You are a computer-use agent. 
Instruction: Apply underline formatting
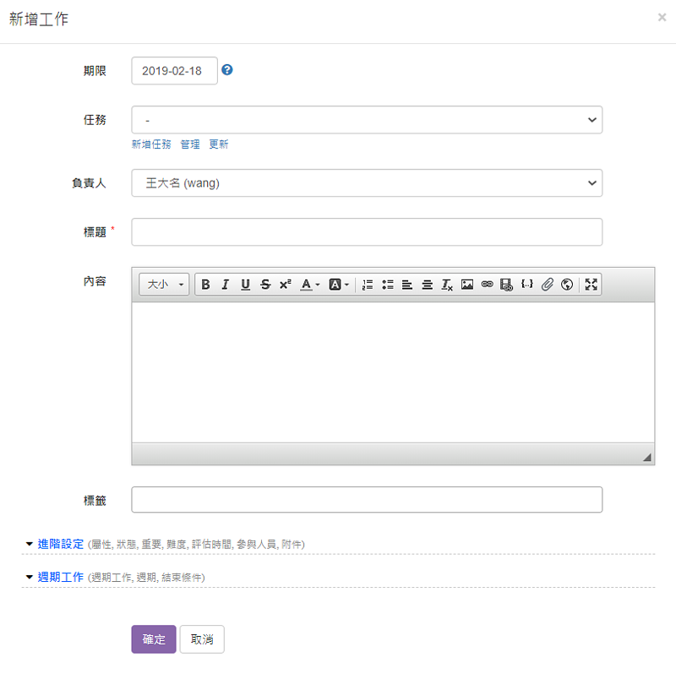pos(245,285)
